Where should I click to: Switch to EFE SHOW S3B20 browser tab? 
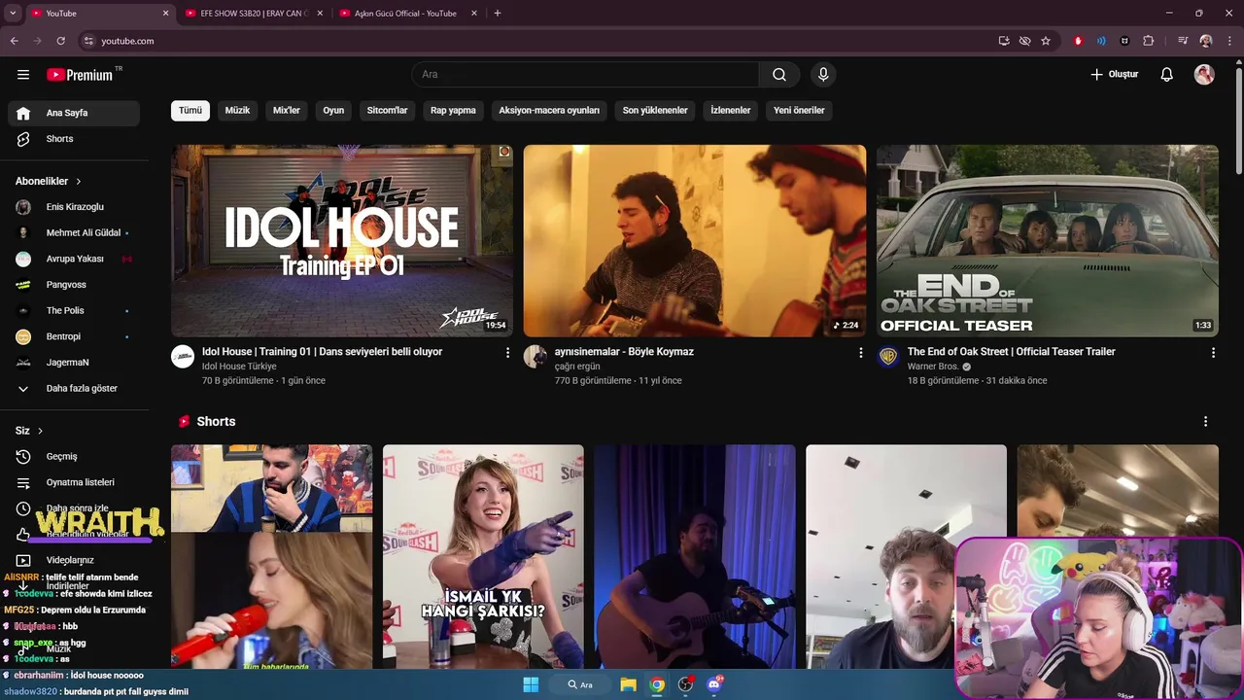(x=253, y=14)
